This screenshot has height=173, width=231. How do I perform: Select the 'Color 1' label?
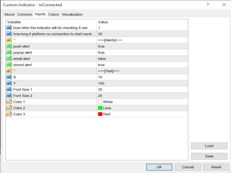pyautogui.click(x=19, y=102)
